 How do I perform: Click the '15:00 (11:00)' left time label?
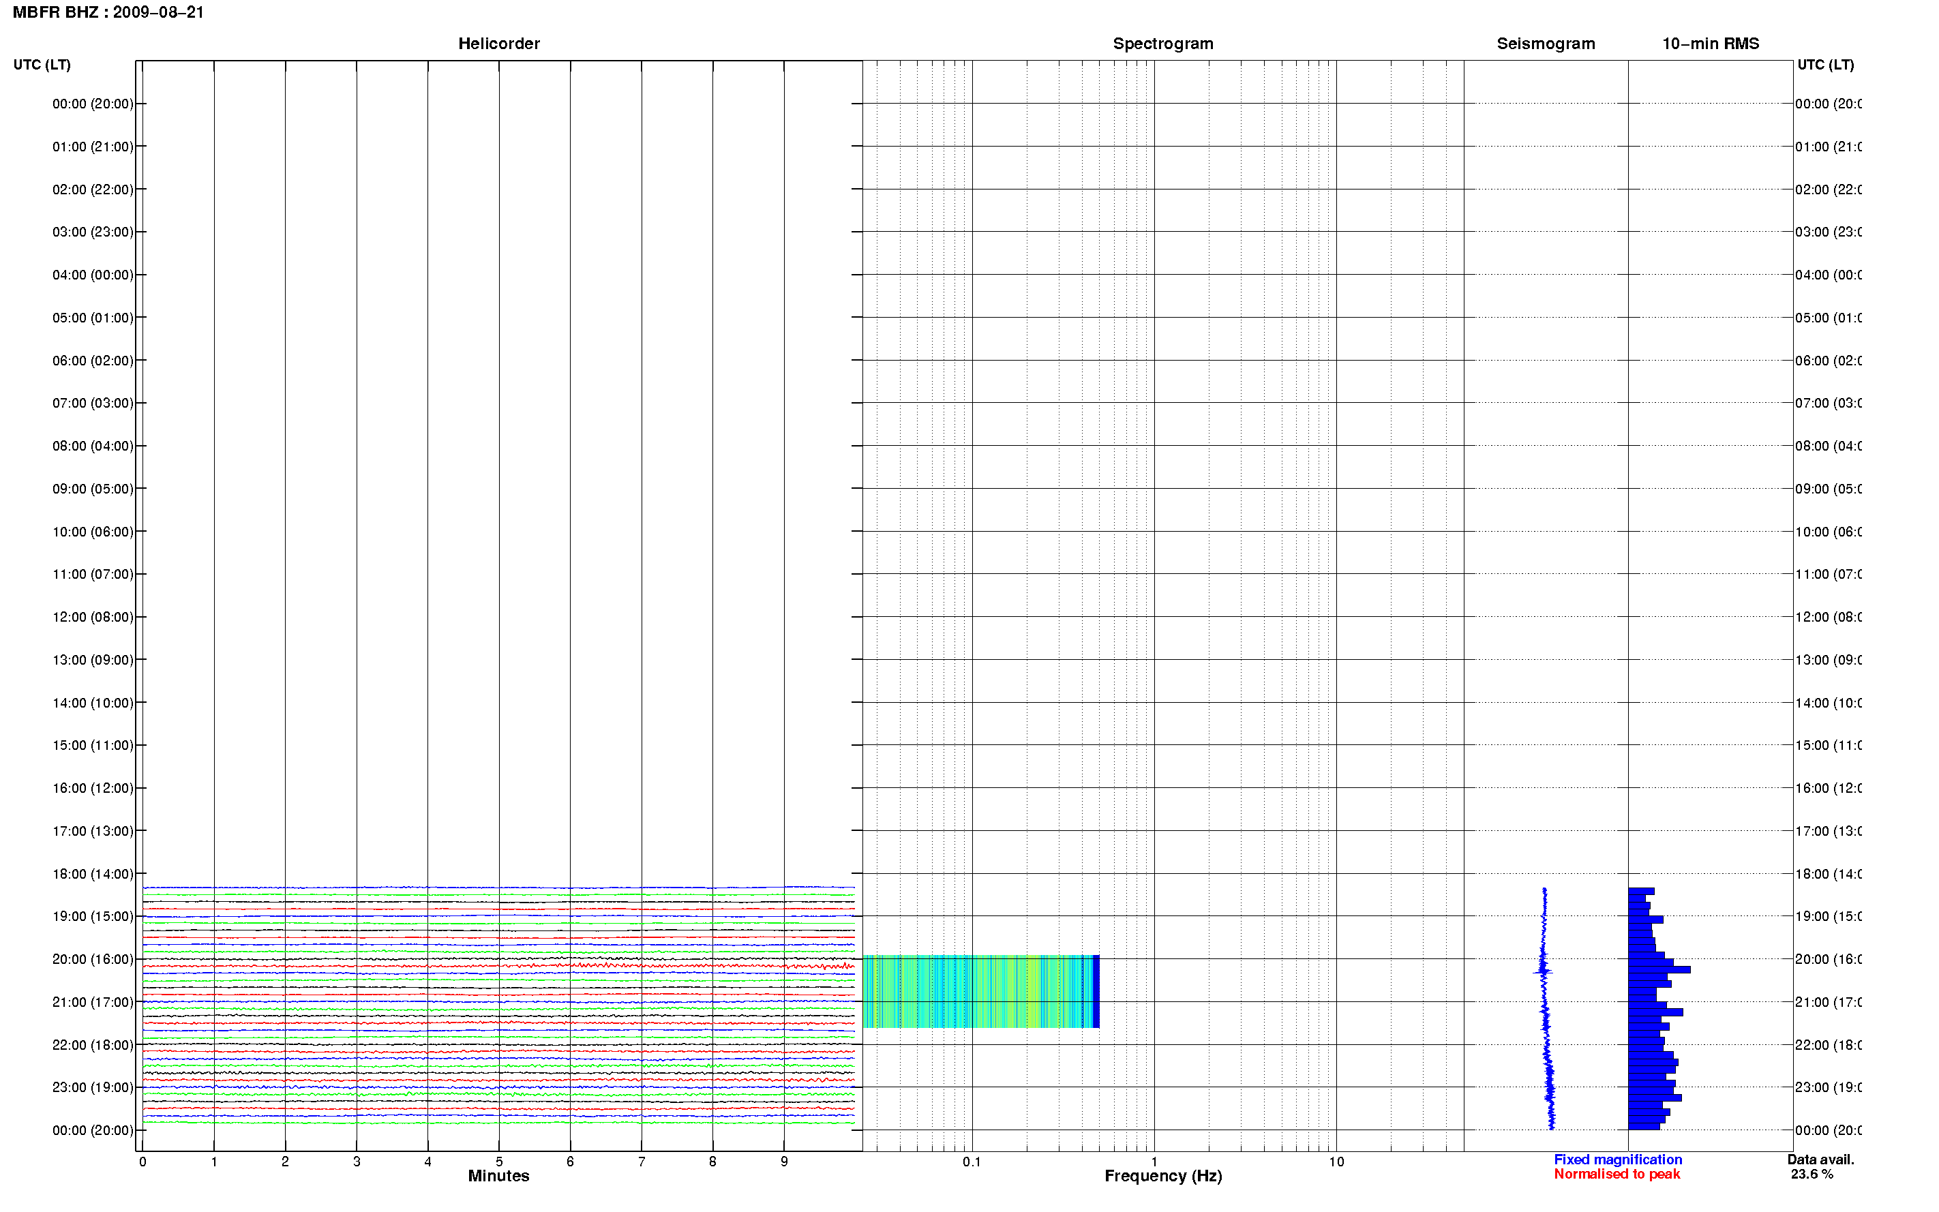point(93,744)
